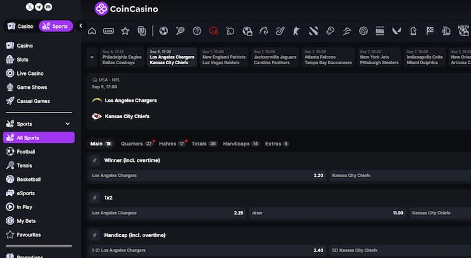This screenshot has height=258, width=471.
Task: Select the checkered flag motorsport icon
Action: (430, 31)
